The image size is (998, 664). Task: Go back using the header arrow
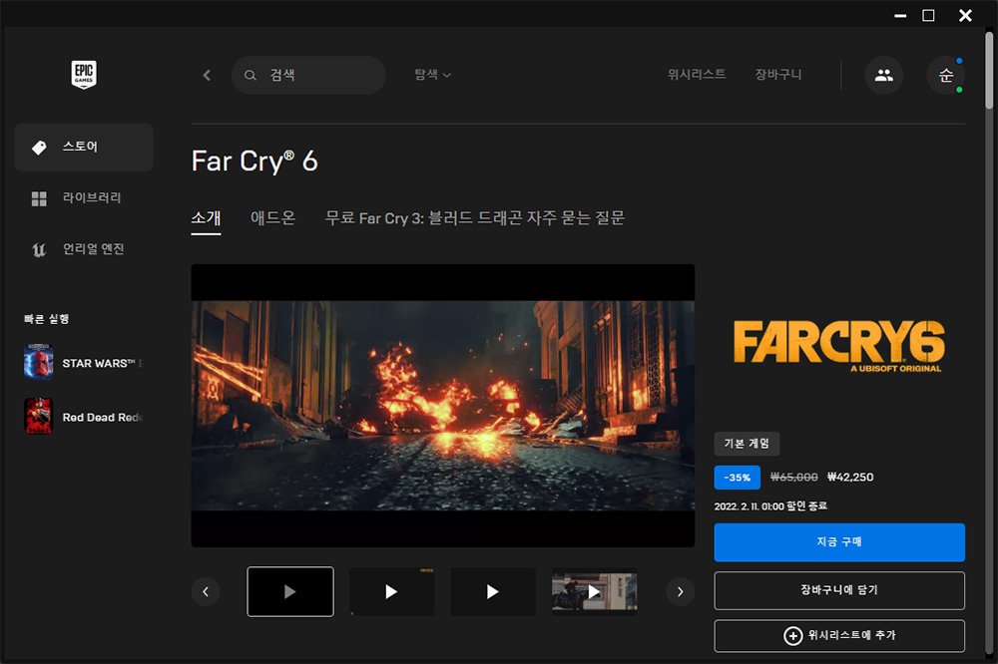[x=207, y=75]
